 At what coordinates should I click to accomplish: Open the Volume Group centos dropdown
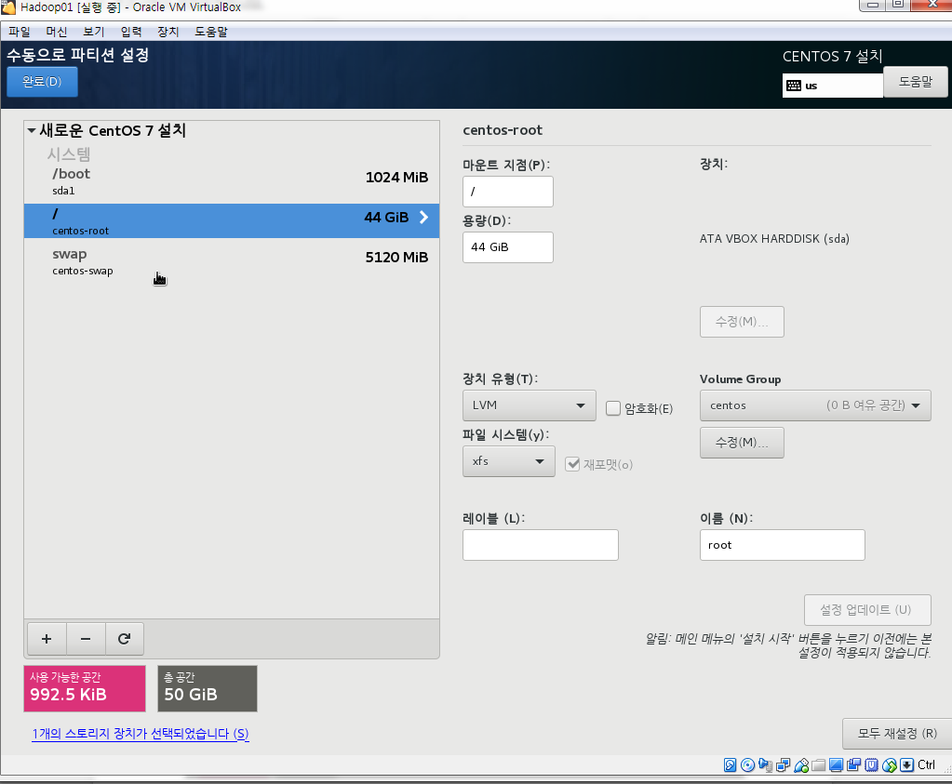click(815, 405)
